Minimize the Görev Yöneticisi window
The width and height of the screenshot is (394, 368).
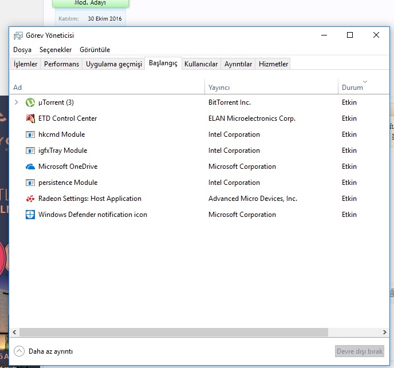tap(324, 35)
